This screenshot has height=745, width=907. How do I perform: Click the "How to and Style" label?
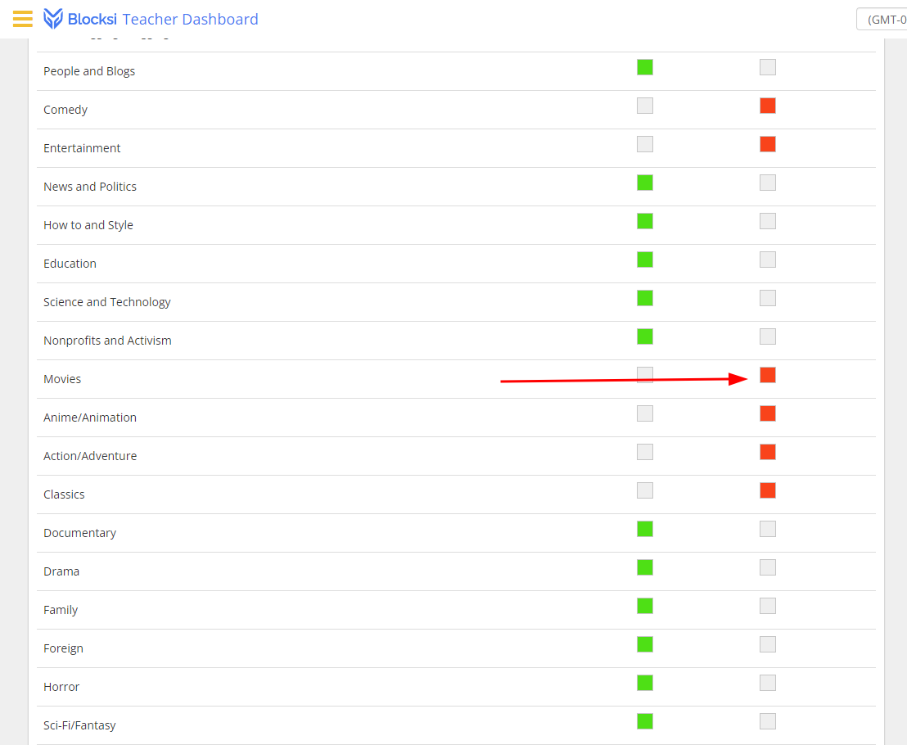pyautogui.click(x=88, y=225)
